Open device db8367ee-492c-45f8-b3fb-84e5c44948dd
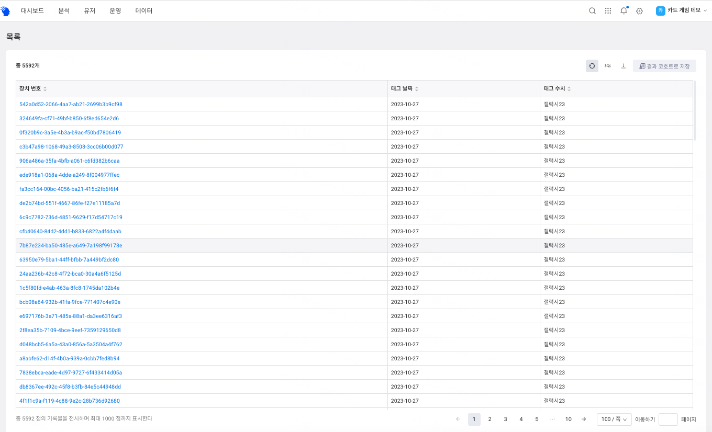The width and height of the screenshot is (712, 432). click(70, 386)
